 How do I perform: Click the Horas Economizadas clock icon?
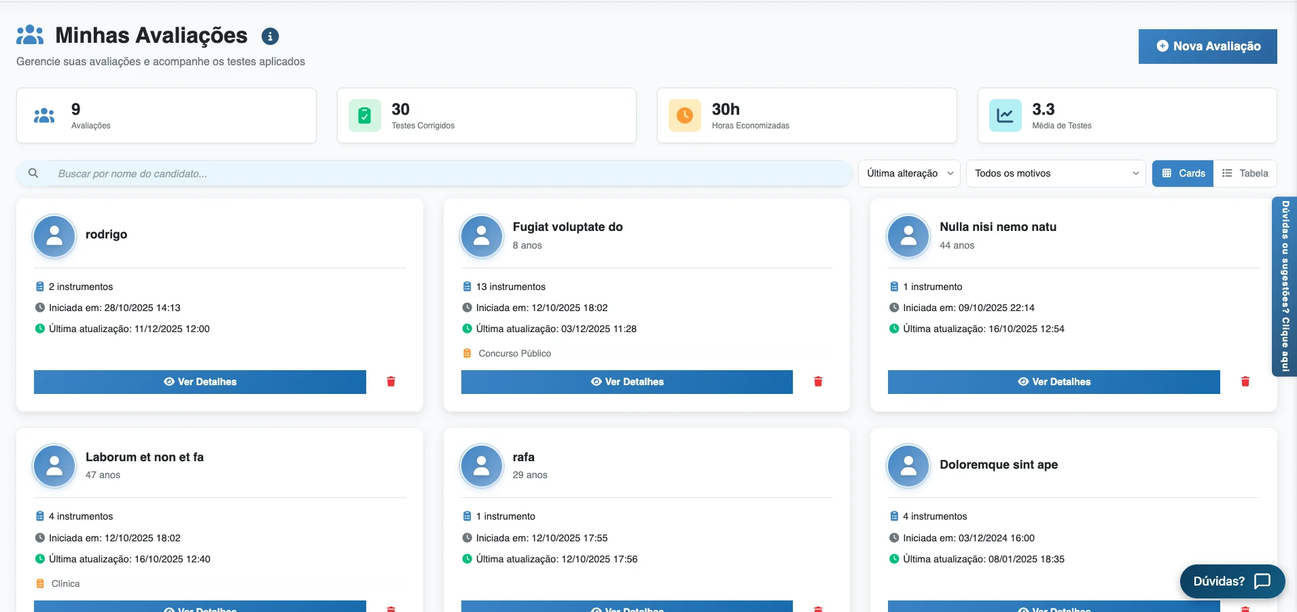tap(685, 115)
